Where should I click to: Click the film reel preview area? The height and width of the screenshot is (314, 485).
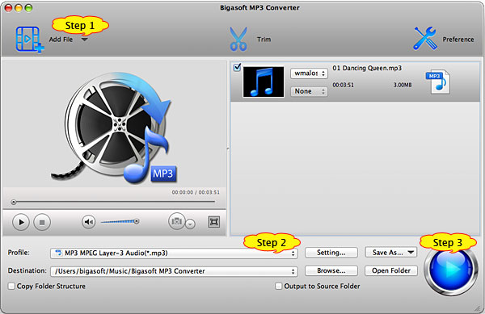coord(115,125)
